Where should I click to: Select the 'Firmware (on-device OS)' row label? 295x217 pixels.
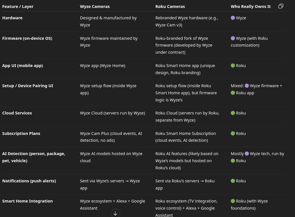[27, 38]
